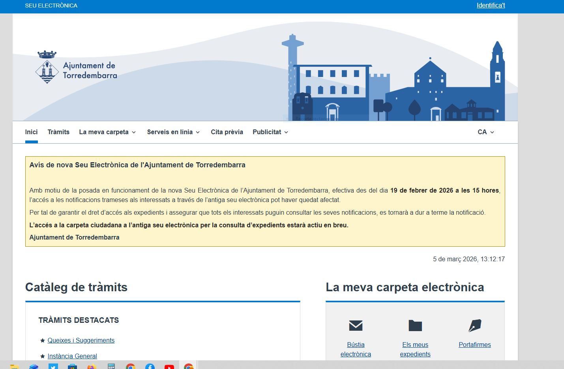The height and width of the screenshot is (369, 564).
Task: Open CA language selector
Action: coord(485,132)
